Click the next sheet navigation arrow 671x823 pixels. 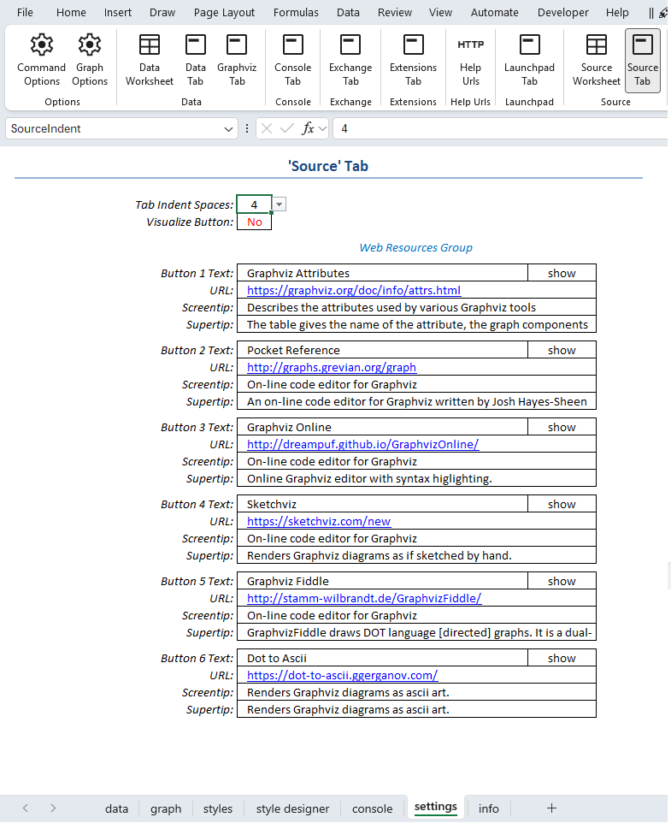click(x=53, y=808)
